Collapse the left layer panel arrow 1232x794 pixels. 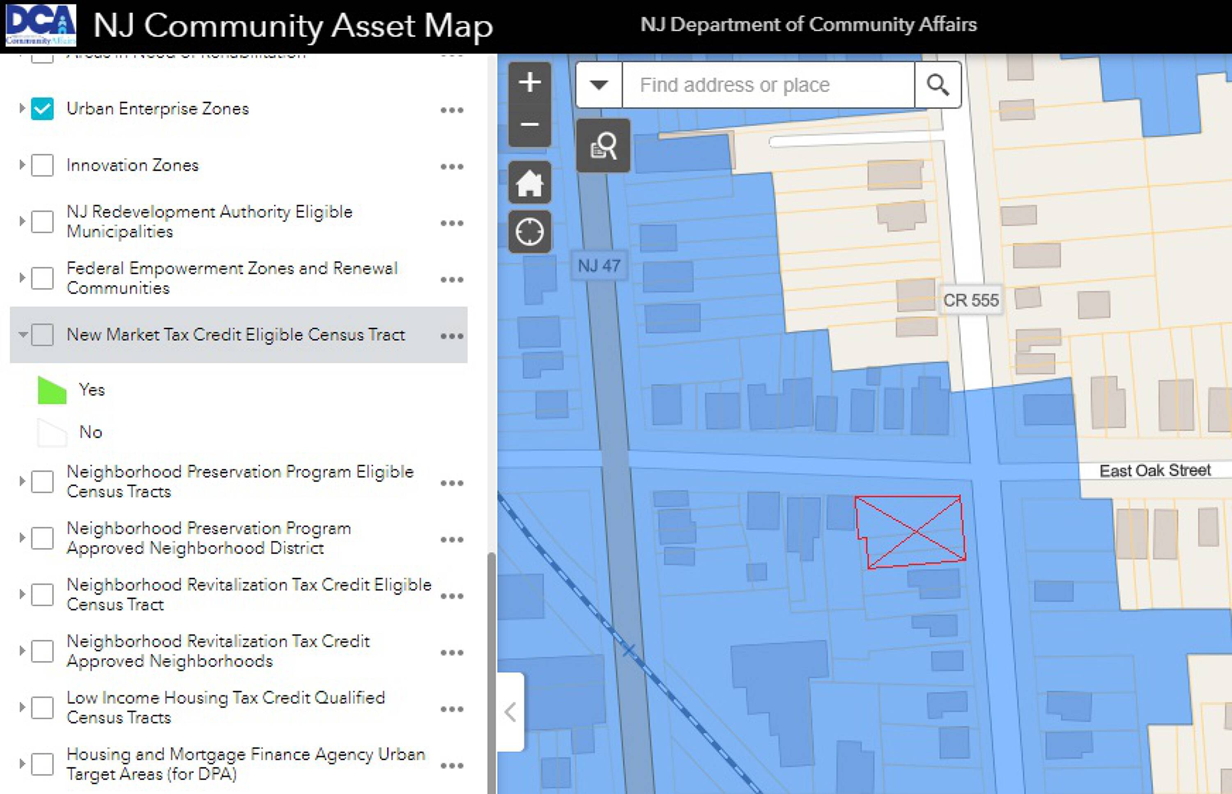click(510, 713)
